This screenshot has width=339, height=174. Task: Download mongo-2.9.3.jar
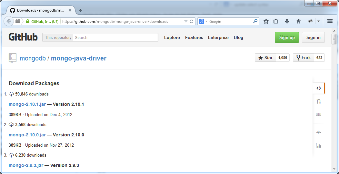[26, 165]
